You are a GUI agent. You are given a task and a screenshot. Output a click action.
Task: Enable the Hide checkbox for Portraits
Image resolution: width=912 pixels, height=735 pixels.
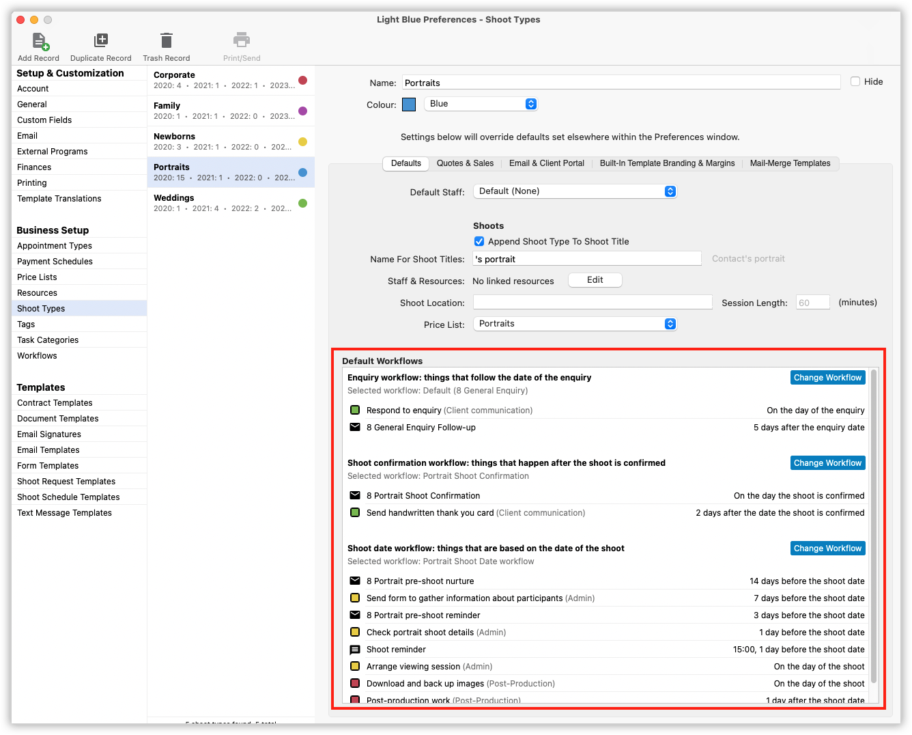coord(855,81)
